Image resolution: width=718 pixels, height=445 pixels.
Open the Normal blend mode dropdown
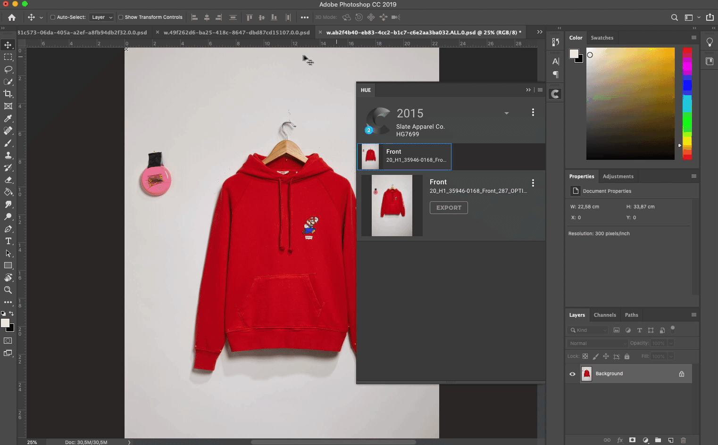coord(597,343)
